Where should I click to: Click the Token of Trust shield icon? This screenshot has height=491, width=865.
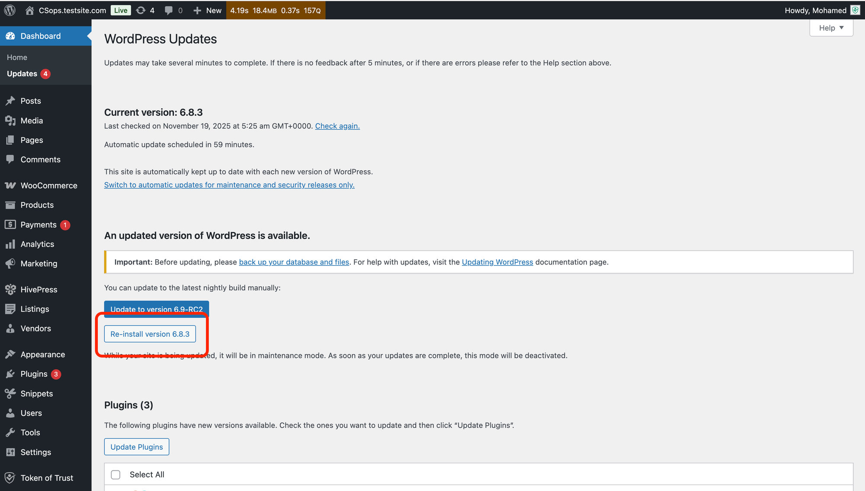pos(10,478)
